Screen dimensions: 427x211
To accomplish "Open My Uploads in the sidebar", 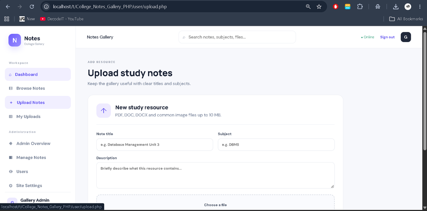I will (38, 116).
